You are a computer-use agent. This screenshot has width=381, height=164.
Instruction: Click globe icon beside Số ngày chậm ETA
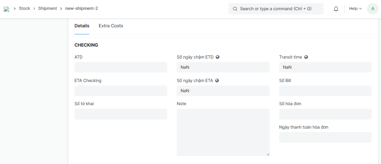pyautogui.click(x=217, y=81)
